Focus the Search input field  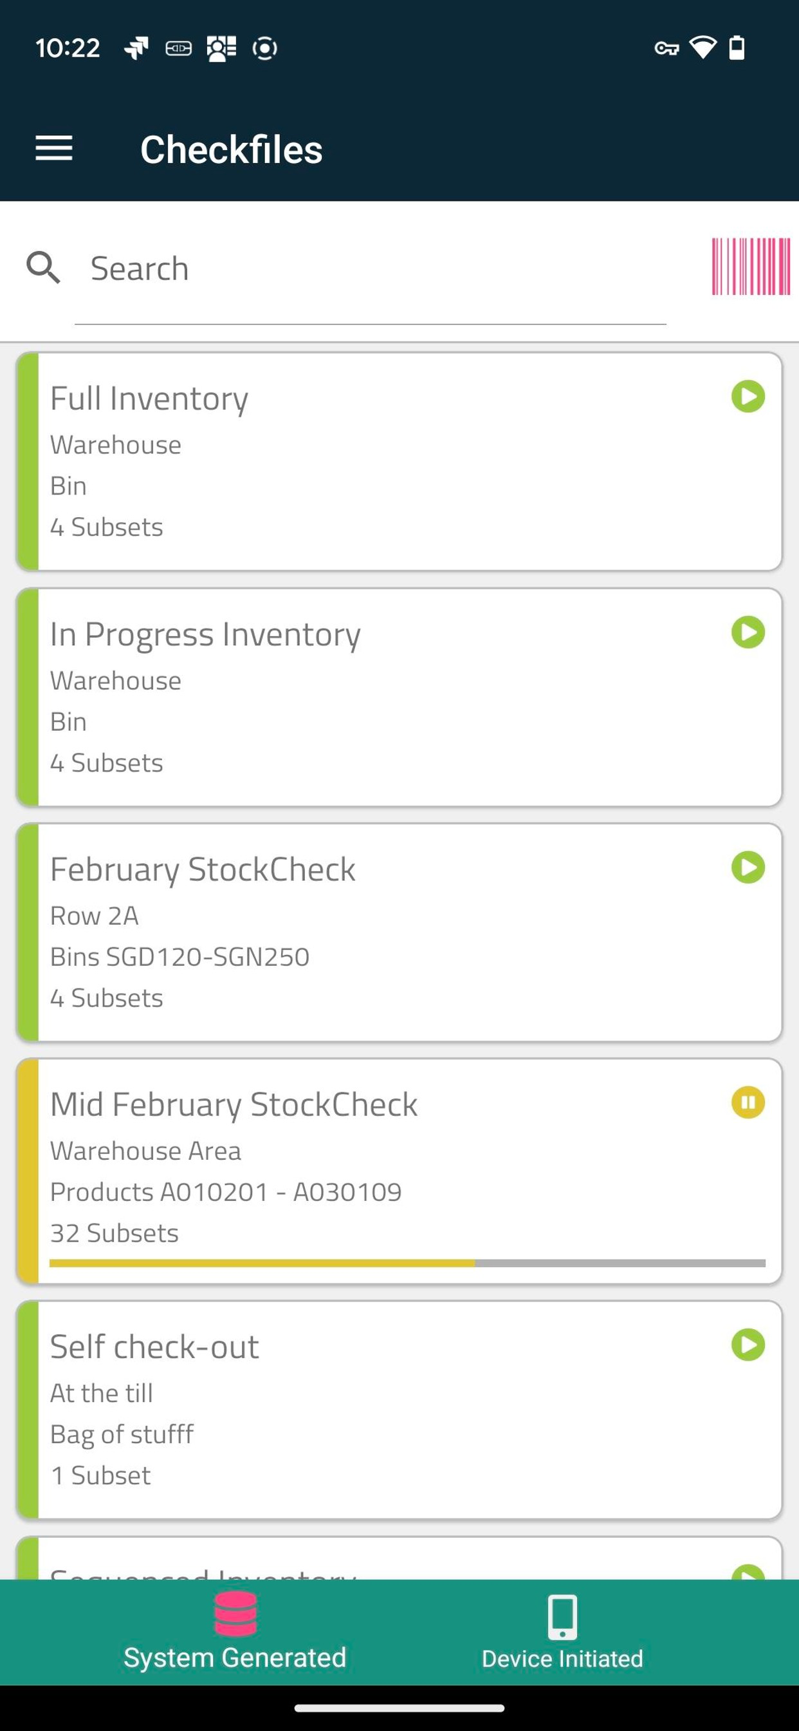(x=370, y=269)
